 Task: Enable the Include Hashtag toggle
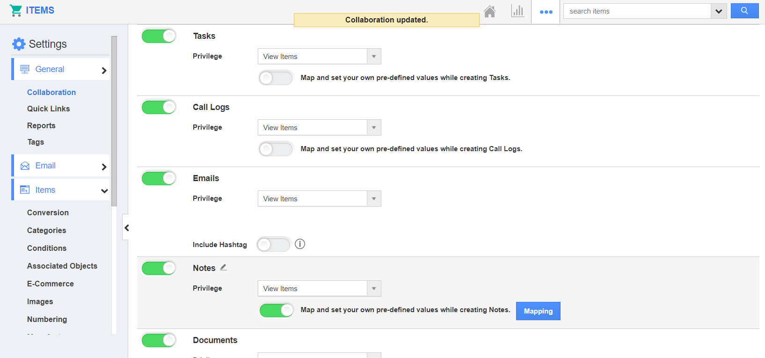274,244
